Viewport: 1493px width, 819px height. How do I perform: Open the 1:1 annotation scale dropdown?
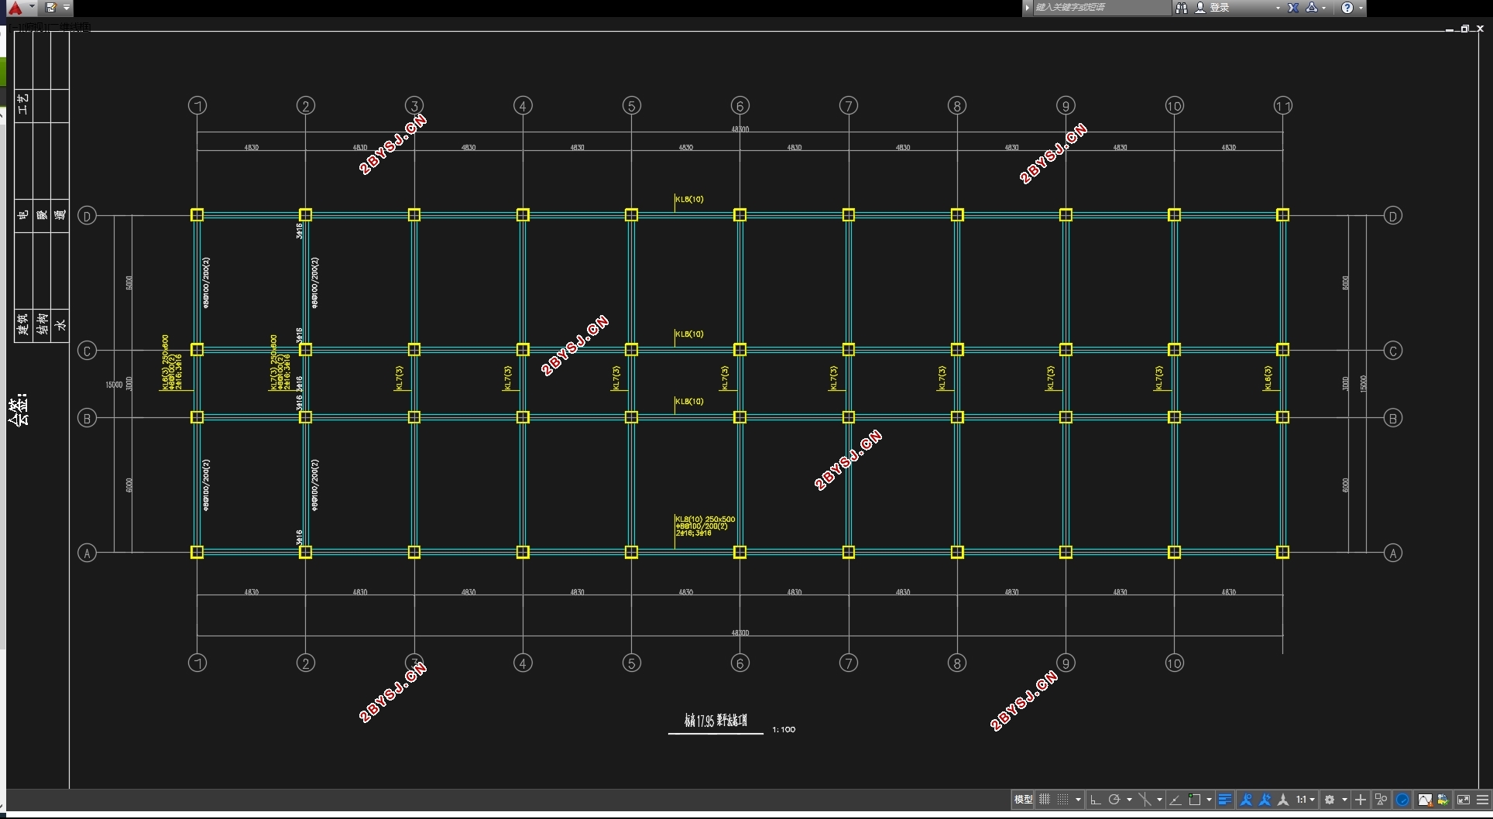pos(1306,800)
